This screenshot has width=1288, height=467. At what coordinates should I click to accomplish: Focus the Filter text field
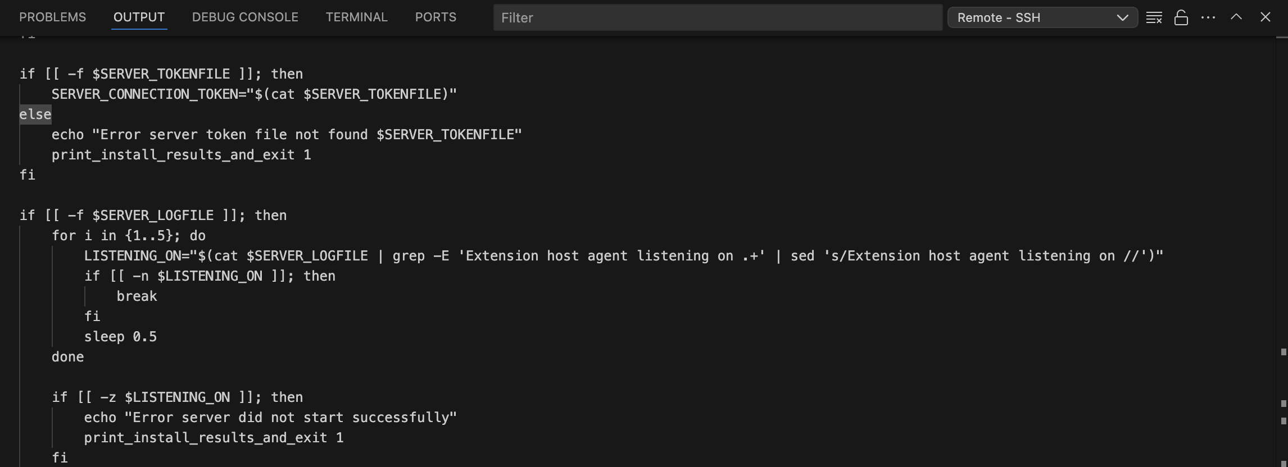pos(718,18)
